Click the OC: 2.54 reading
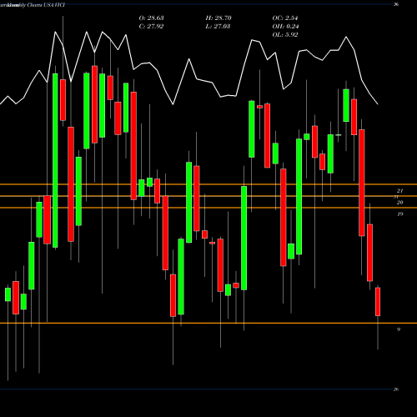This screenshot has height=417, width=417. coord(285,18)
